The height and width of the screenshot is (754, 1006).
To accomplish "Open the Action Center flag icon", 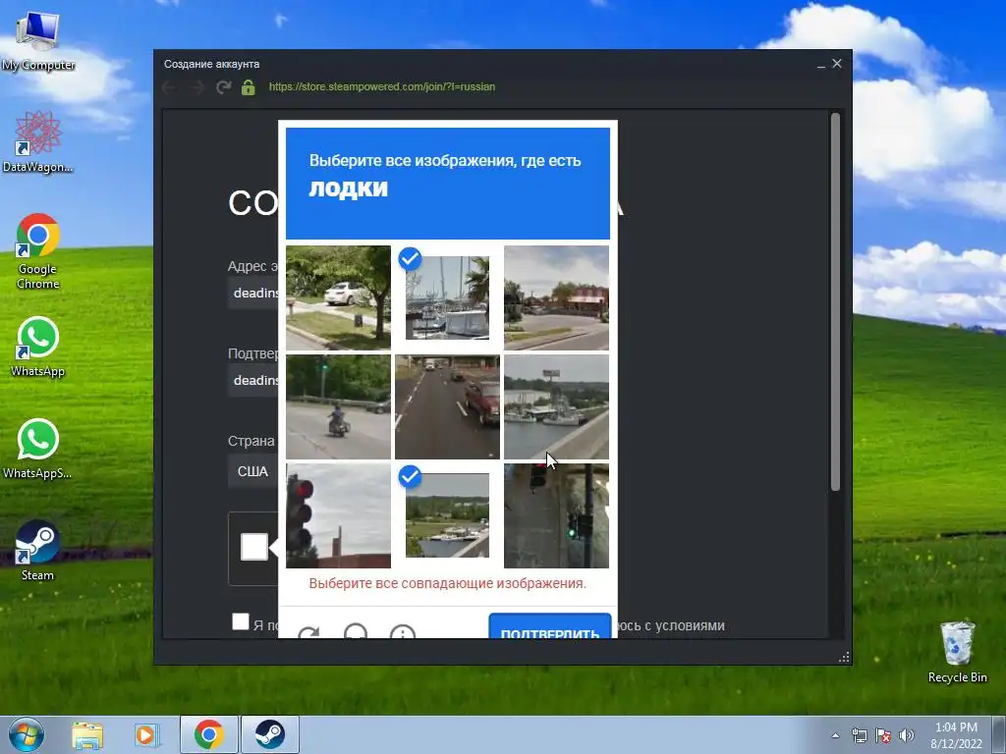I will click(x=883, y=735).
